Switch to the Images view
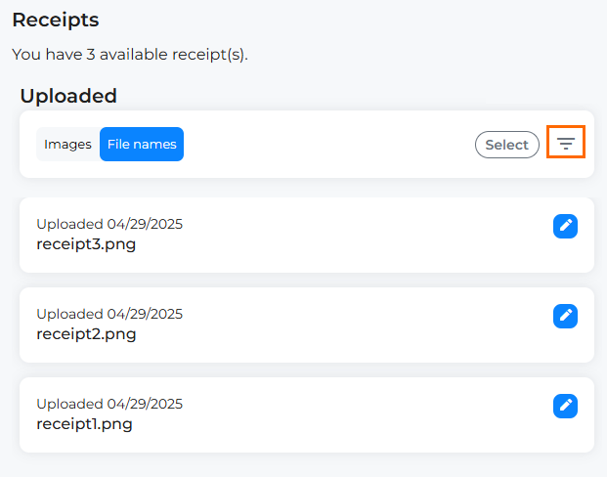 (x=67, y=145)
